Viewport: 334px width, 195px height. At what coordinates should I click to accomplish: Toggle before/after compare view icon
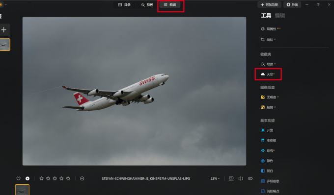[x=241, y=178]
